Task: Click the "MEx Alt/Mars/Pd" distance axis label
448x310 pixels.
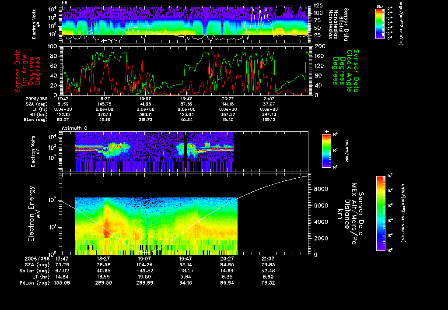Action: [x=354, y=214]
